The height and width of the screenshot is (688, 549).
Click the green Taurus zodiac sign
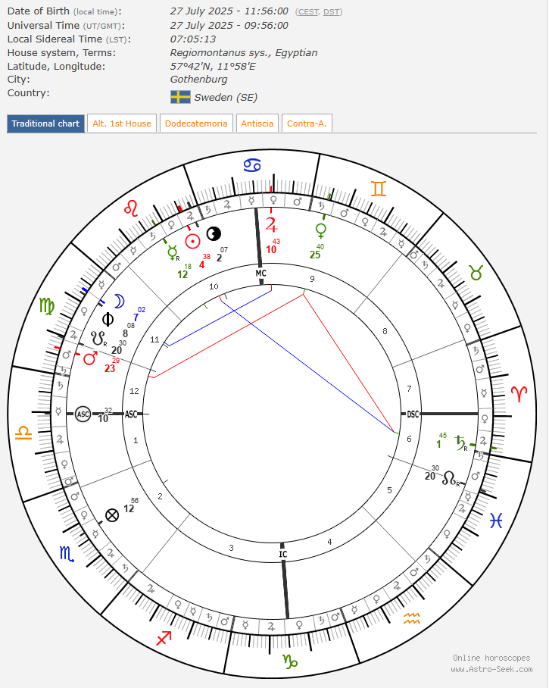click(476, 273)
